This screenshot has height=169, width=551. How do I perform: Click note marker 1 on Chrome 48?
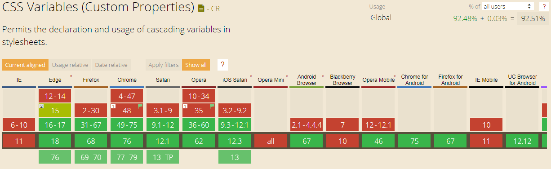tap(113, 107)
